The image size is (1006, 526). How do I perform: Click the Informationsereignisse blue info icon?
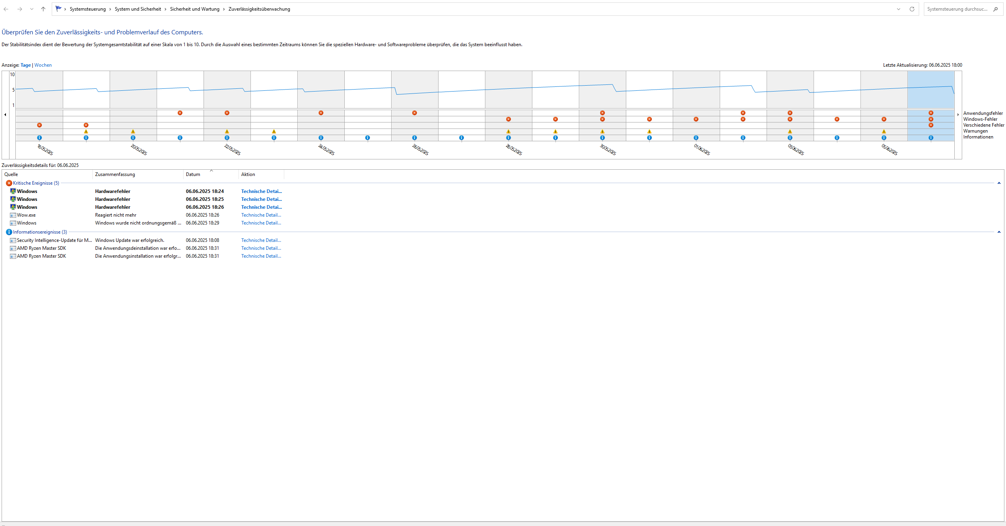pyautogui.click(x=9, y=232)
